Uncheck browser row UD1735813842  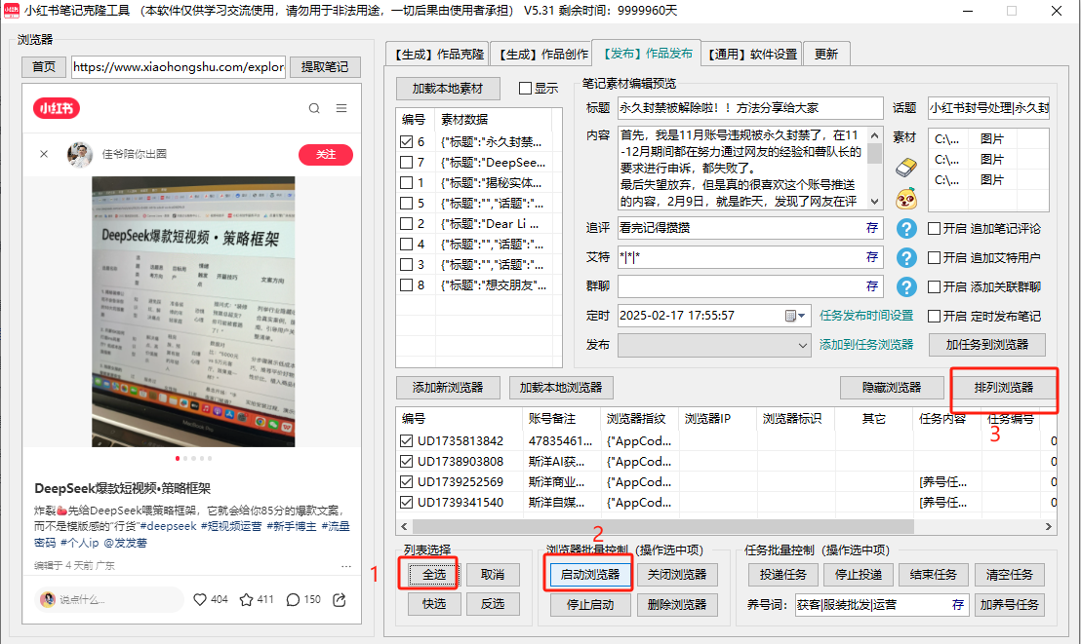click(407, 441)
